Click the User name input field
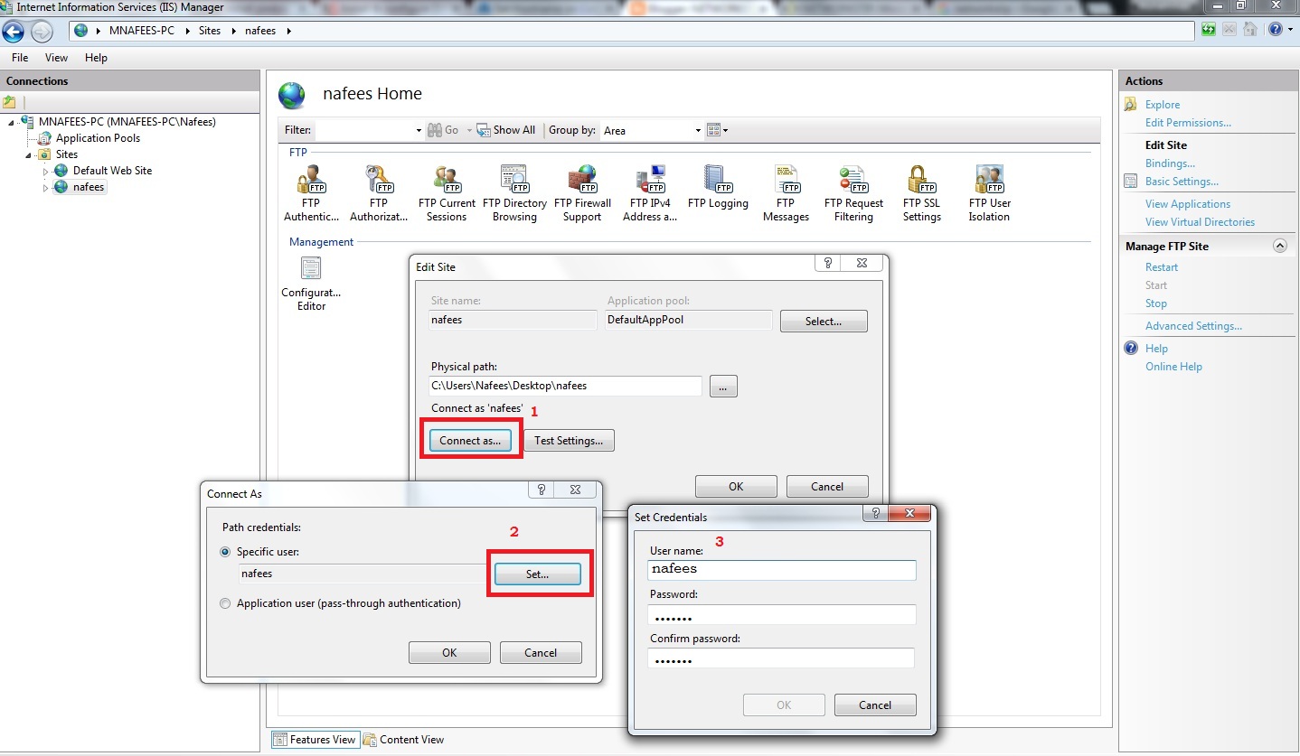Screen dimensions: 1300x756 [782, 570]
